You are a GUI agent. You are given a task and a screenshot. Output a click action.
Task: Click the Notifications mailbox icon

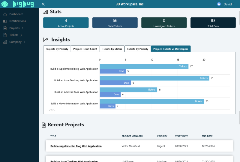tap(5, 21)
